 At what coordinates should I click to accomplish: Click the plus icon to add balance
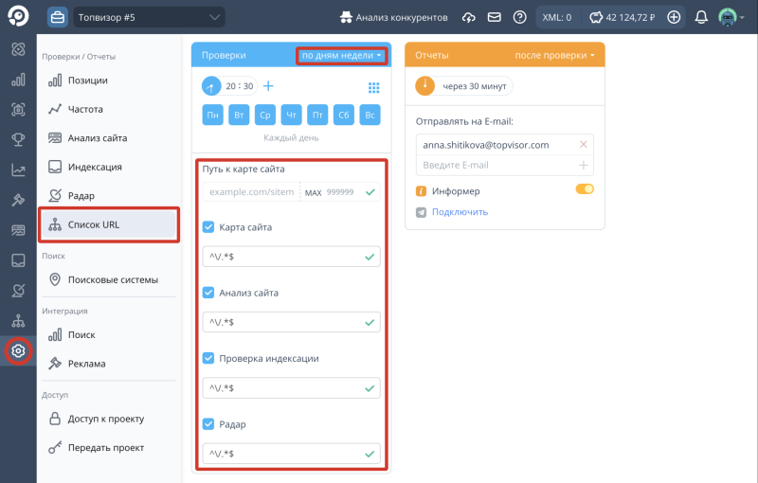pos(674,17)
